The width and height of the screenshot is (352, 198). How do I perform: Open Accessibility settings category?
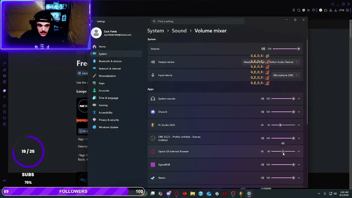(116, 113)
